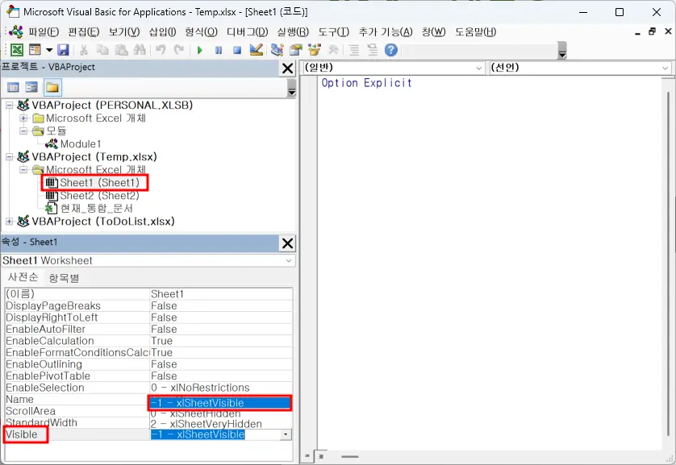The height and width of the screenshot is (465, 676).
Task: Click the Pause (break) toolbar icon
Action: [x=219, y=50]
